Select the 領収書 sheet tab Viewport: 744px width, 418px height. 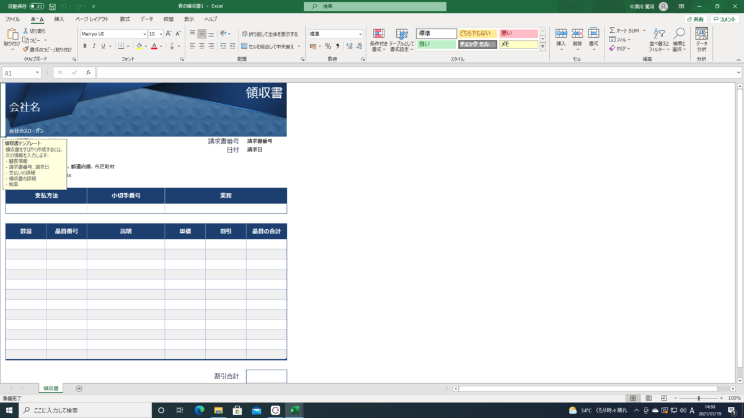click(x=51, y=388)
